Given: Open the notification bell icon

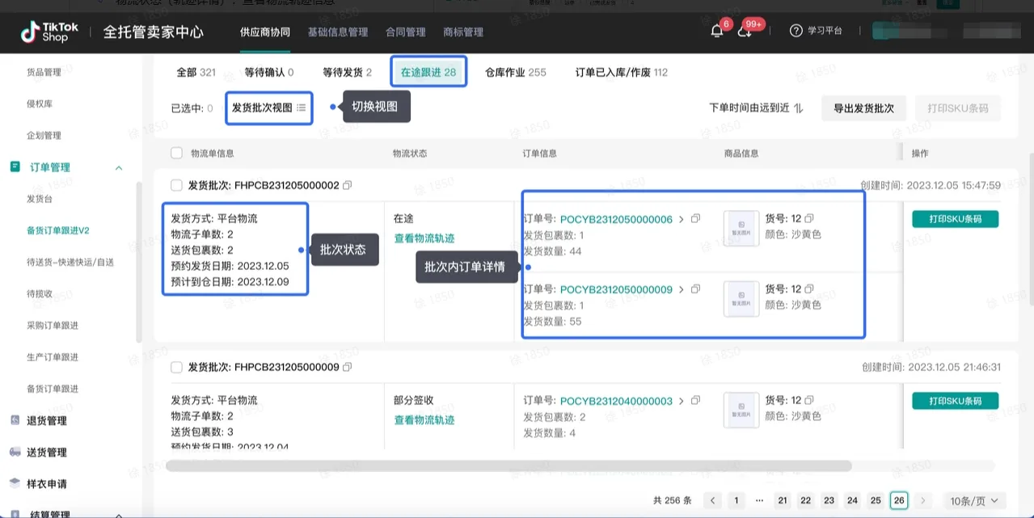Looking at the screenshot, I should [x=716, y=31].
